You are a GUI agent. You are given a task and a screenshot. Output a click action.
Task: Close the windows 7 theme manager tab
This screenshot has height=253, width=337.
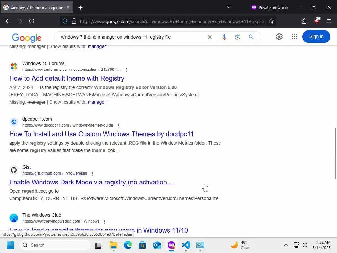68,7
